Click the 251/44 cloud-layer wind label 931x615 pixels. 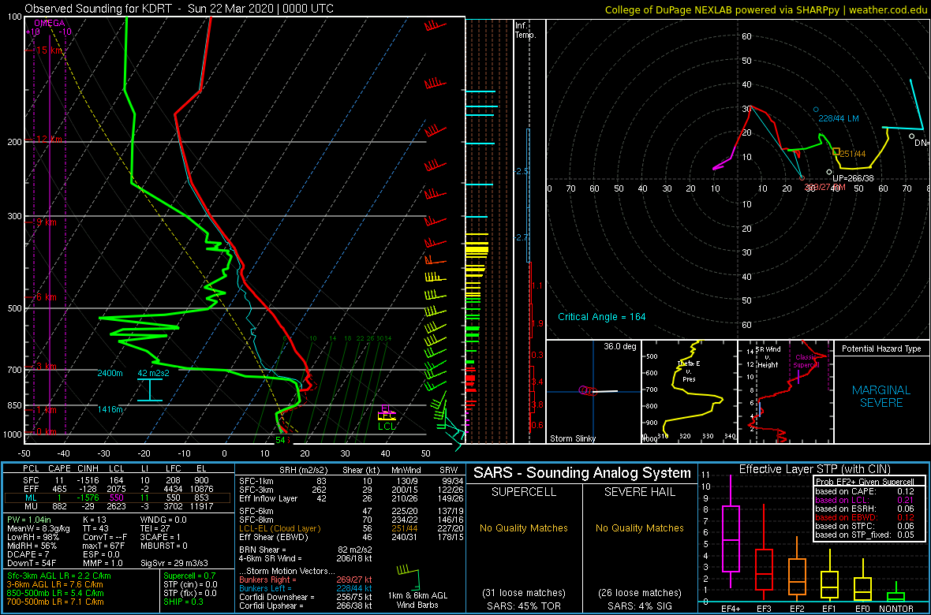[x=853, y=154]
